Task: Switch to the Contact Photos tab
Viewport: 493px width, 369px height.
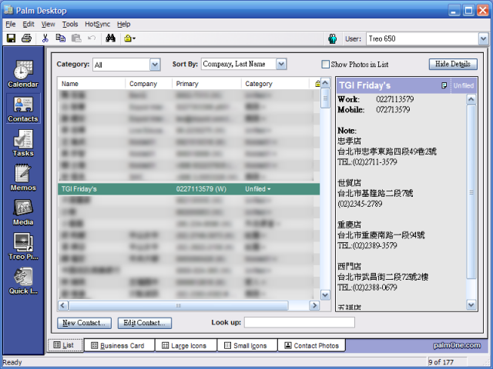Action: pyautogui.click(x=311, y=345)
